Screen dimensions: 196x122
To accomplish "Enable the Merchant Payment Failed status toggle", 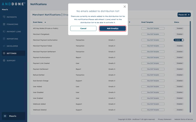I will click(179, 46).
